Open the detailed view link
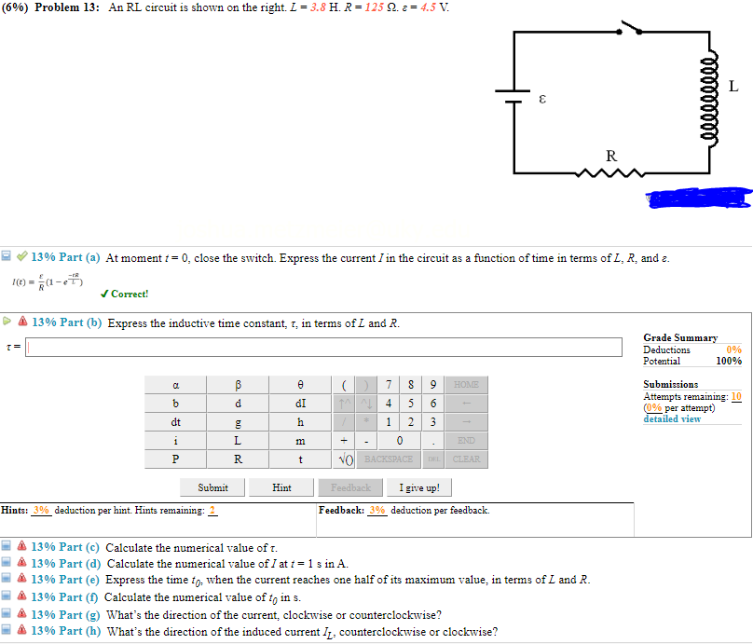The image size is (753, 644). click(671, 418)
